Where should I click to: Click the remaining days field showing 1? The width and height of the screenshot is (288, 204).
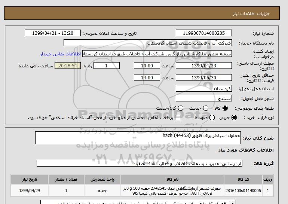pyautogui.click(x=107, y=66)
